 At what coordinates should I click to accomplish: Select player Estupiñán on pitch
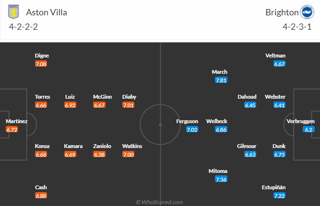[x=273, y=187]
